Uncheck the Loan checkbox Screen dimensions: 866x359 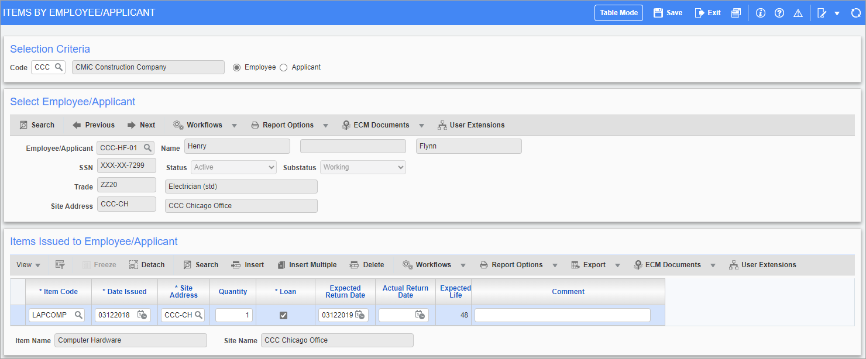tap(284, 315)
